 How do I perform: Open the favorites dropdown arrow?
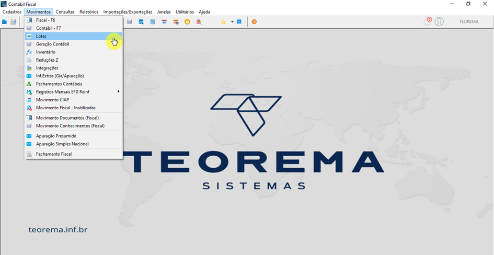232,22
